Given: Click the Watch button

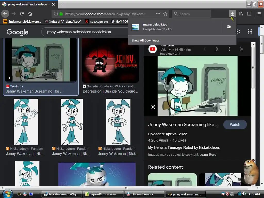Looking at the screenshot, I should coord(235,125).
